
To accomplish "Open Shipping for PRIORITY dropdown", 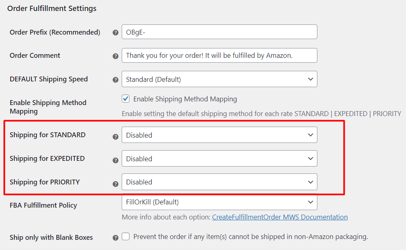I will [219, 182].
